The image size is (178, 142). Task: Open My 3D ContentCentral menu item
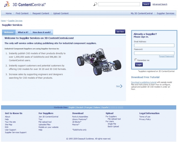tap(142, 13)
